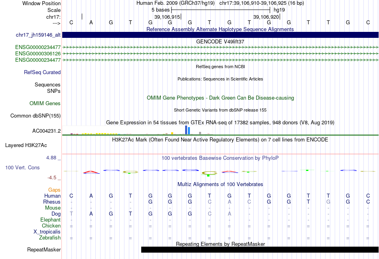Open the ENSG00000306126 gene label
This screenshot has width=379, height=259.
click(x=38, y=53)
